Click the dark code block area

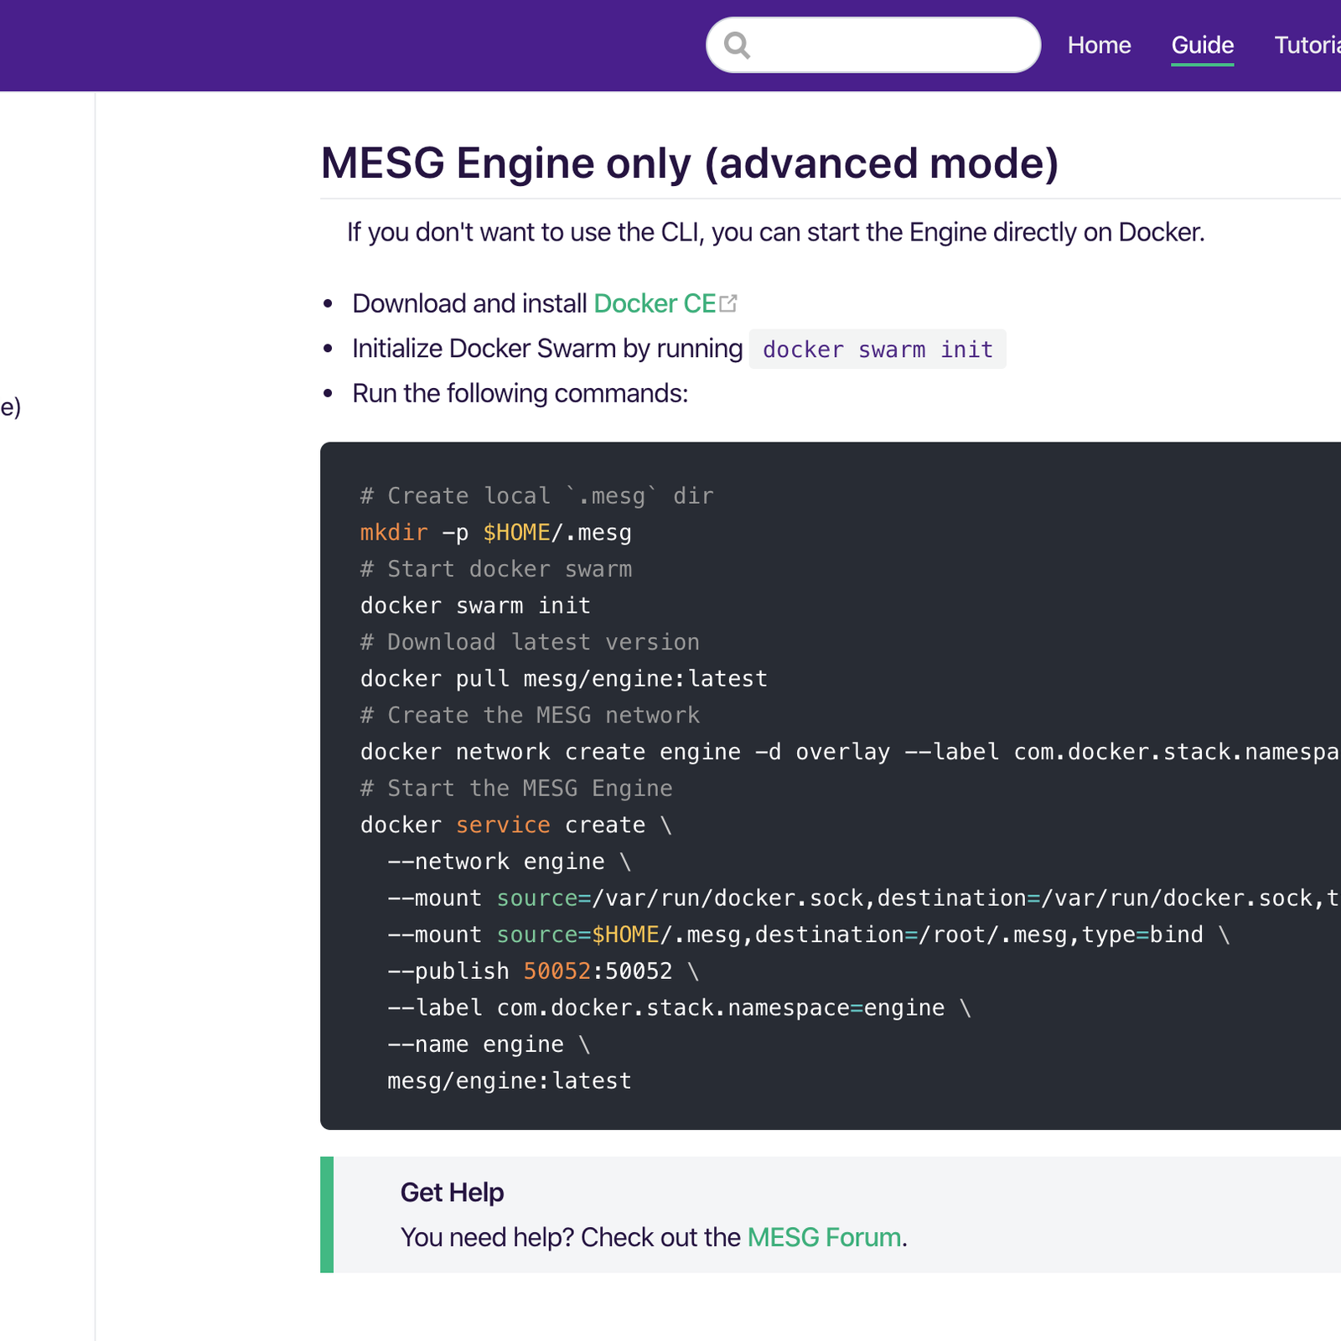click(x=830, y=788)
